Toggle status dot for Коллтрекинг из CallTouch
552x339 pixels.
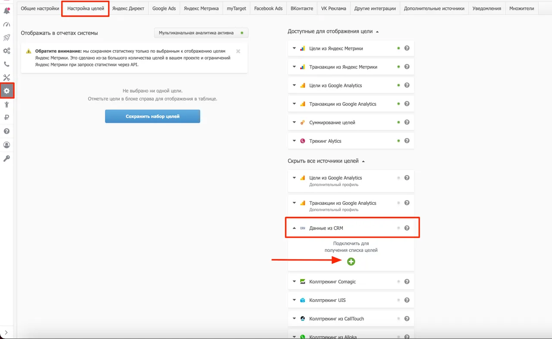tap(398, 318)
